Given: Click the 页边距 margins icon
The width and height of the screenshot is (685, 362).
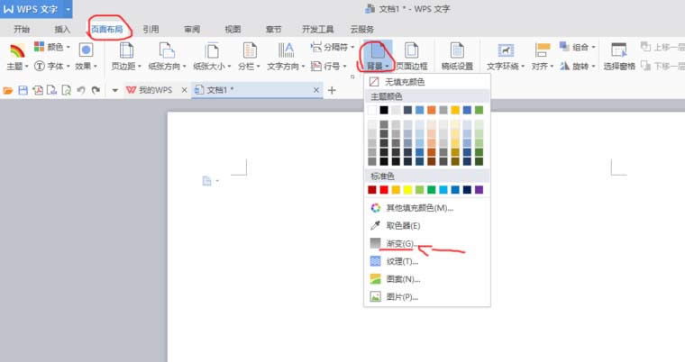Looking at the screenshot, I should [x=126, y=50].
